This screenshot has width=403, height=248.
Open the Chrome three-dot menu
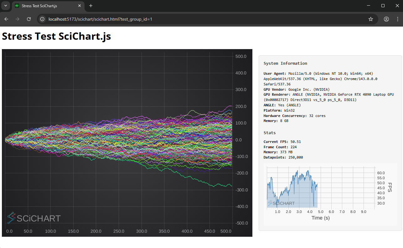(x=397, y=19)
